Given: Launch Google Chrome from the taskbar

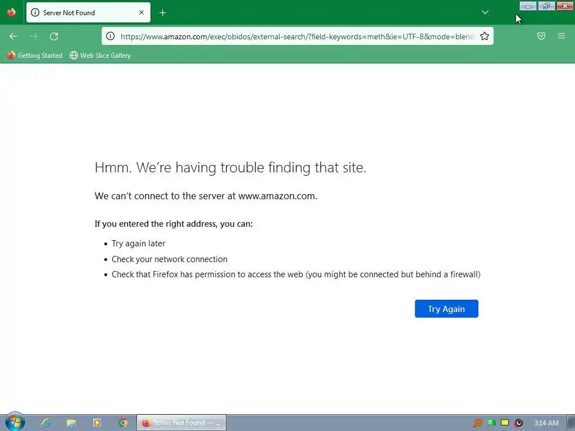Looking at the screenshot, I should click(123, 423).
